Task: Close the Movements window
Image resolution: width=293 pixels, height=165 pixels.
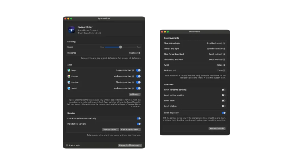Action: point(162,32)
